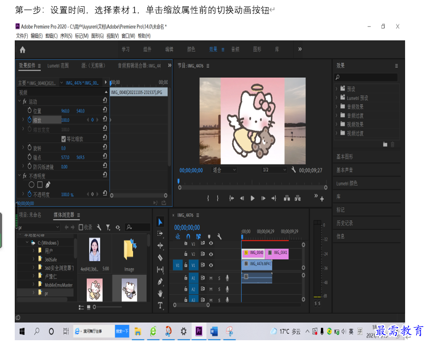Toggle animation stopwatch for anchor point
The image size is (427, 344).
tap(30, 157)
